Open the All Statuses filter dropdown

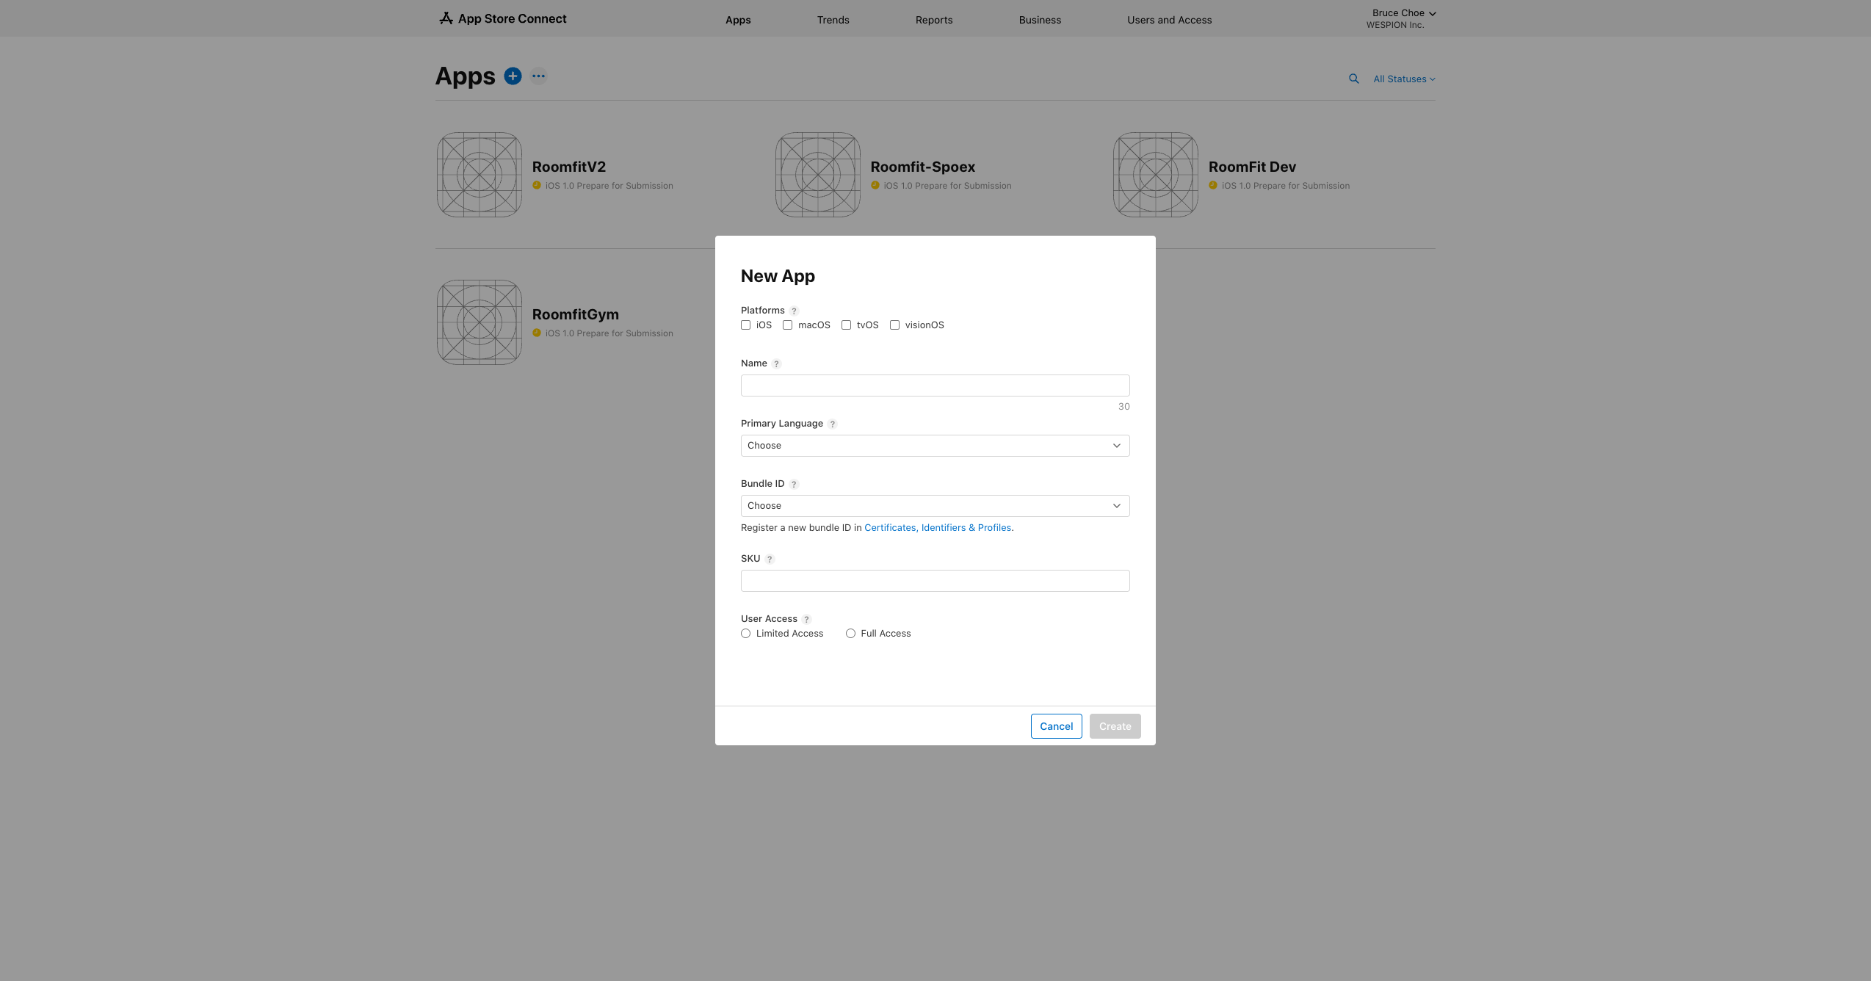coord(1403,79)
